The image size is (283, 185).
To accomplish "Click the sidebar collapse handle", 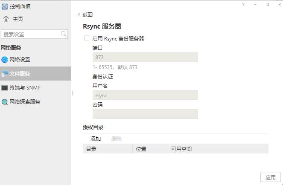I will 73,93.
